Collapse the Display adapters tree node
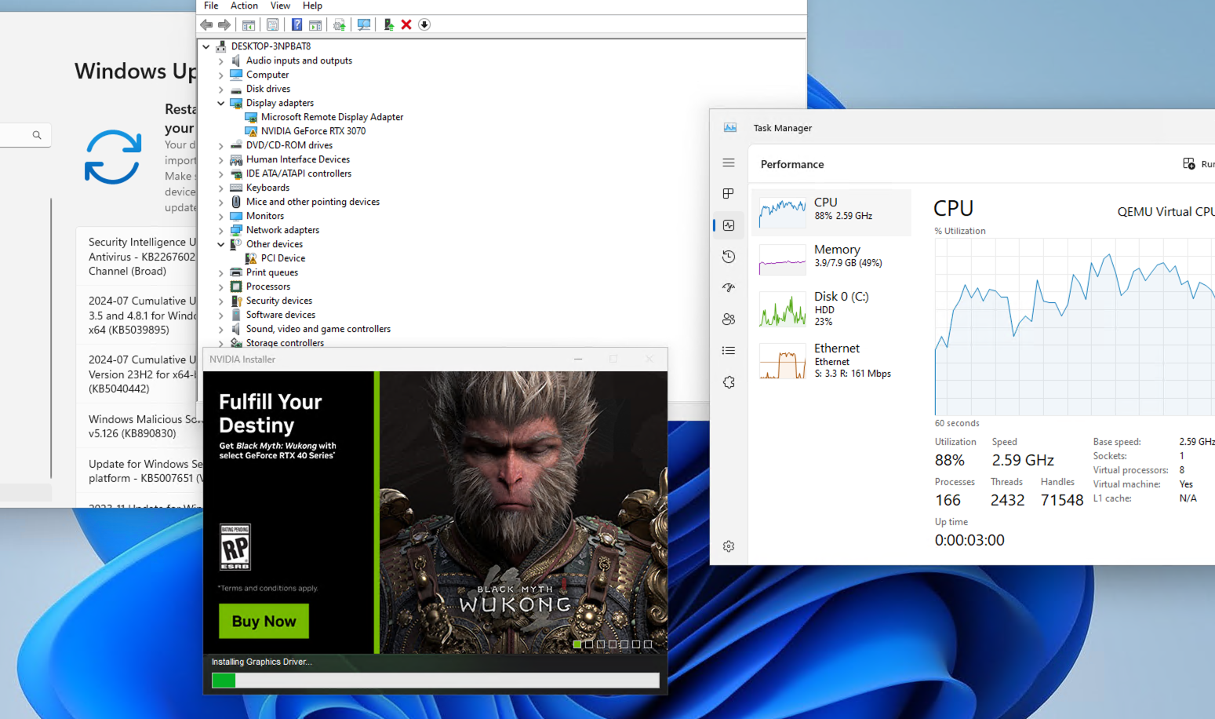The width and height of the screenshot is (1215, 719). (221, 103)
